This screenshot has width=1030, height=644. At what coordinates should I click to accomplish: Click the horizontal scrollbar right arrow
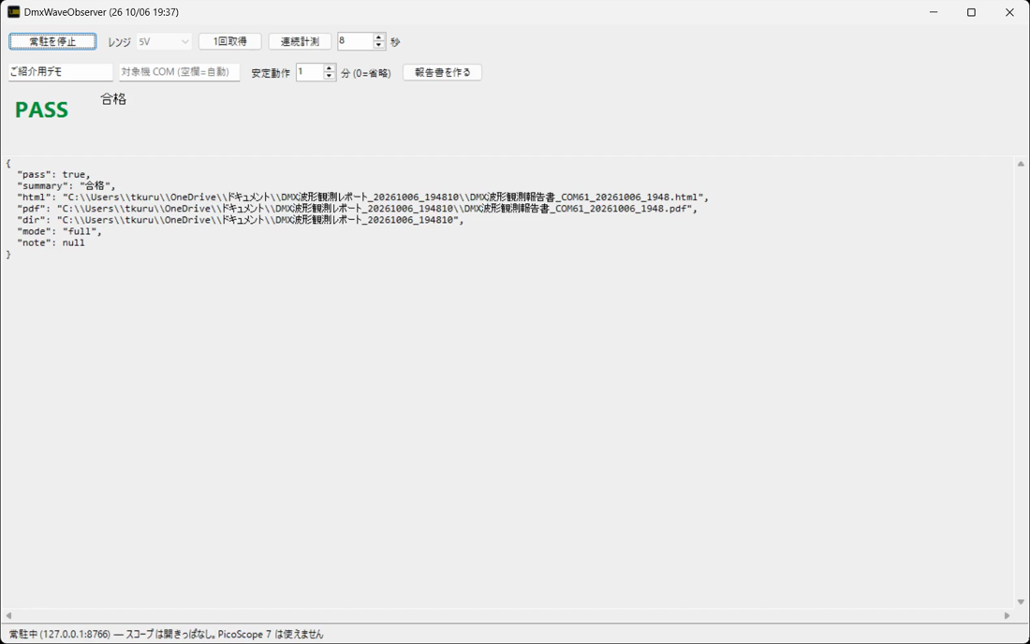(x=1007, y=616)
